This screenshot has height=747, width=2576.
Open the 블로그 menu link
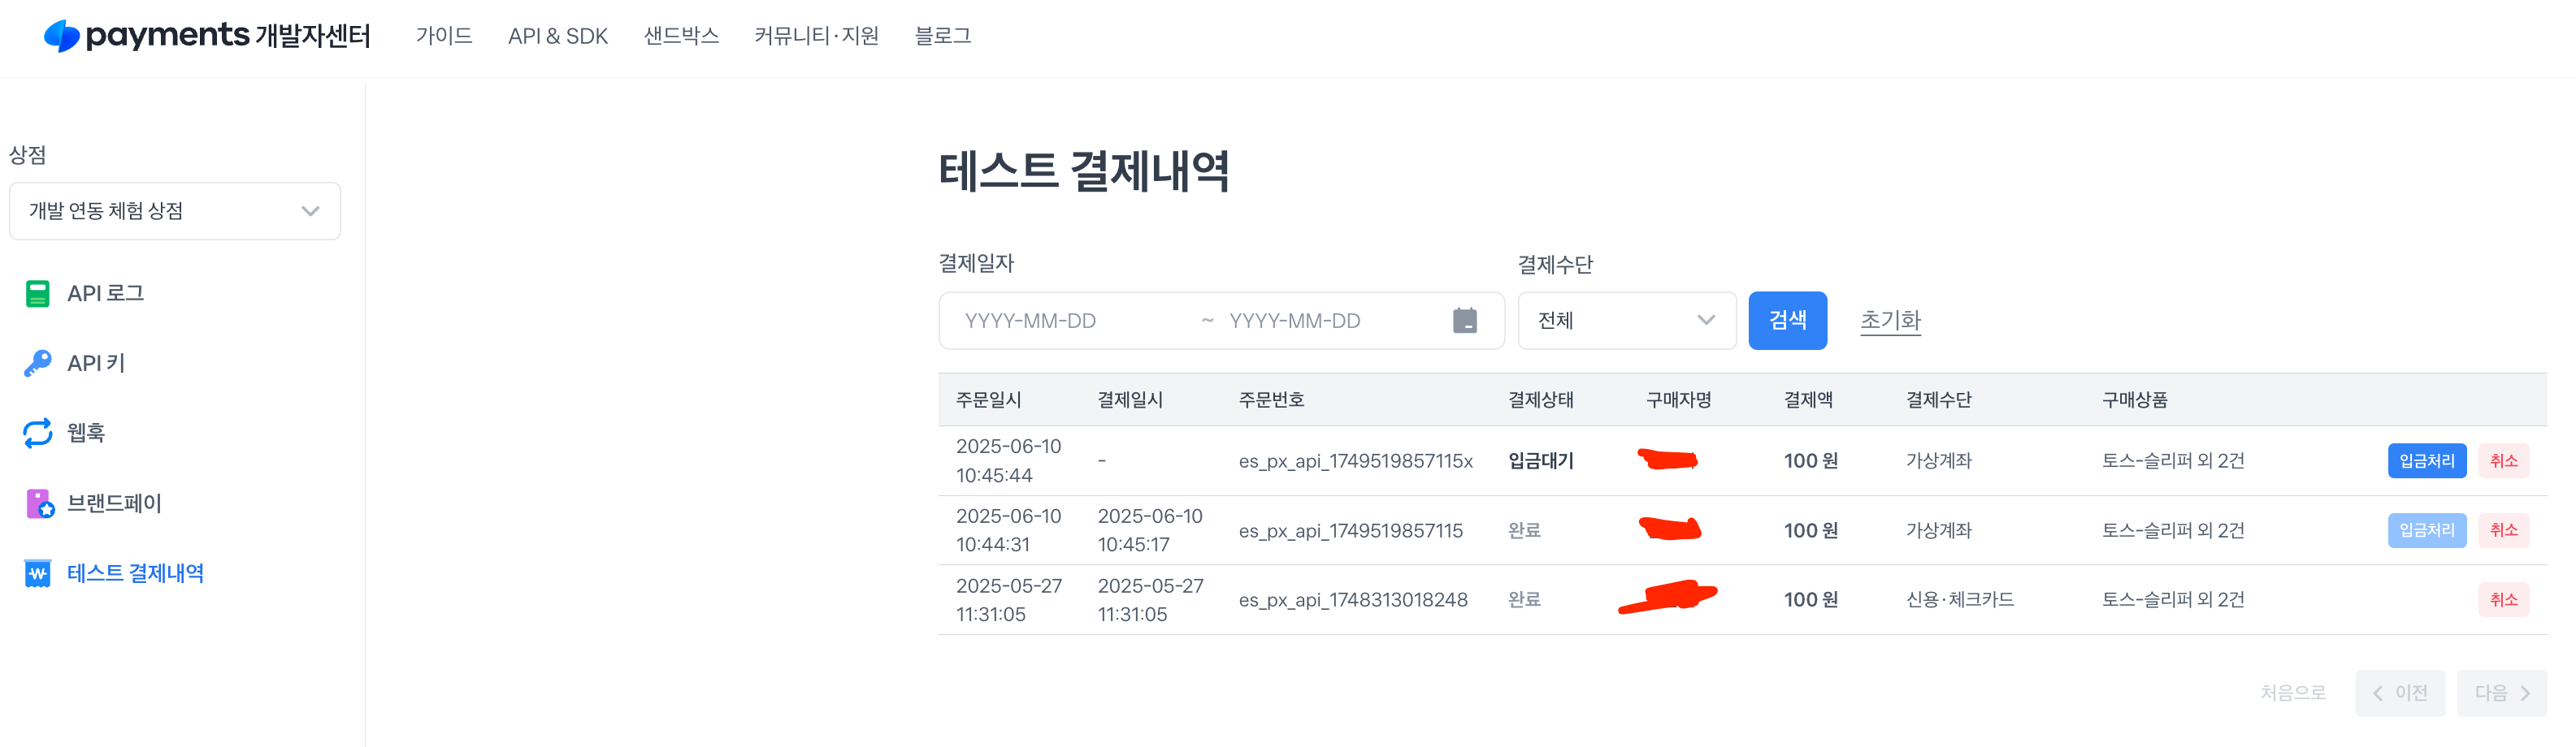tap(943, 36)
